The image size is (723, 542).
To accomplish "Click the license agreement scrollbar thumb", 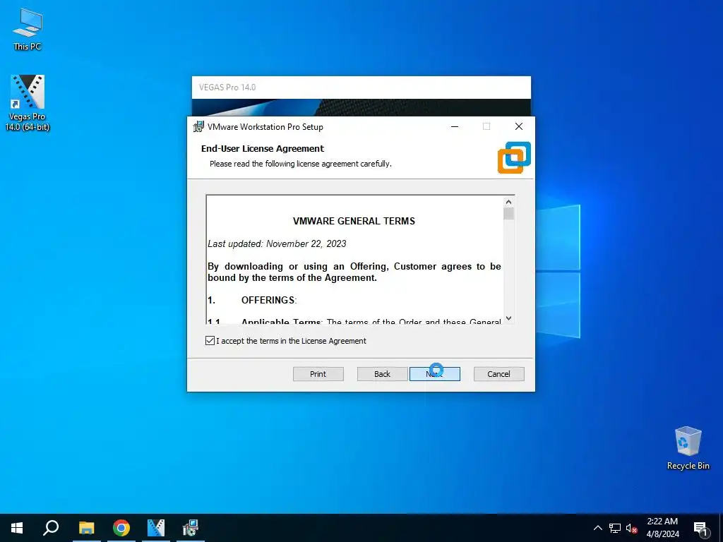I will 508,213.
